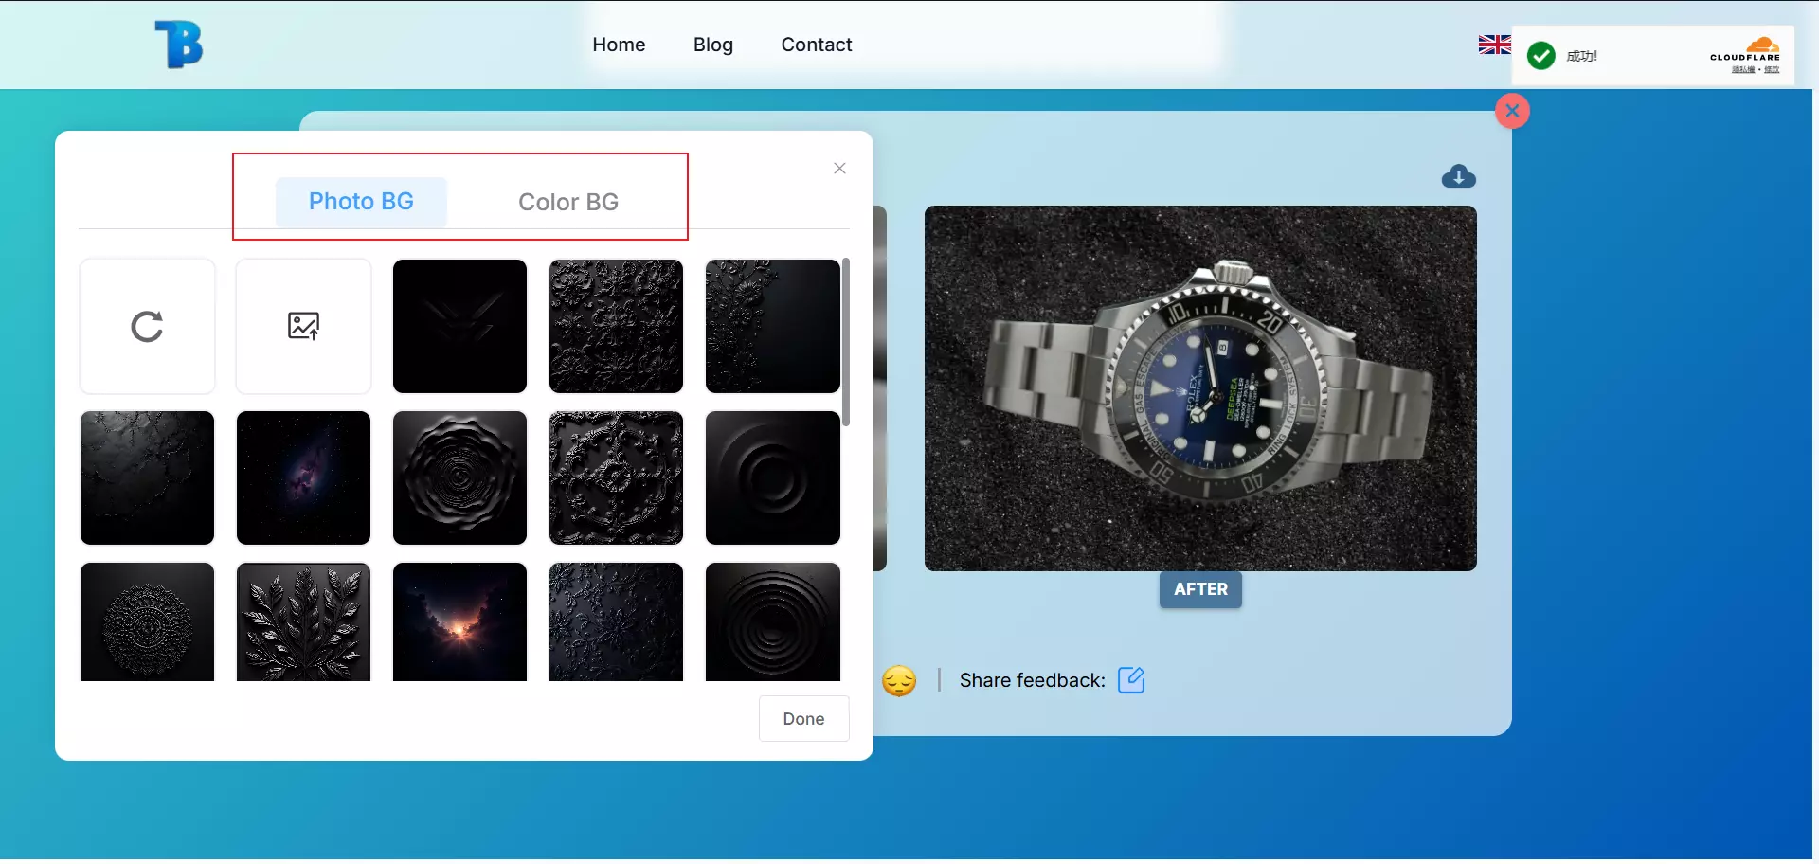
Task: Open the Home page
Action: click(x=619, y=45)
